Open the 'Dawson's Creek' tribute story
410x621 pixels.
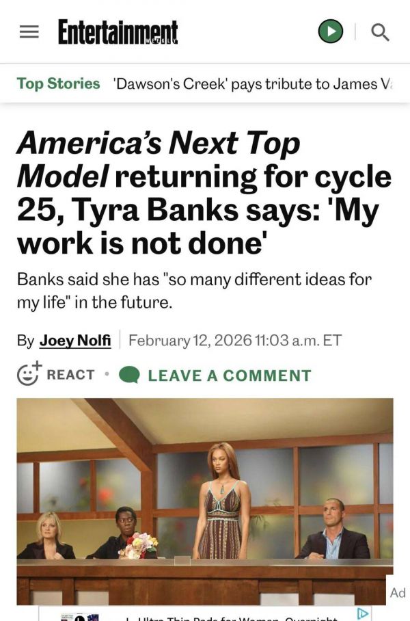click(254, 84)
